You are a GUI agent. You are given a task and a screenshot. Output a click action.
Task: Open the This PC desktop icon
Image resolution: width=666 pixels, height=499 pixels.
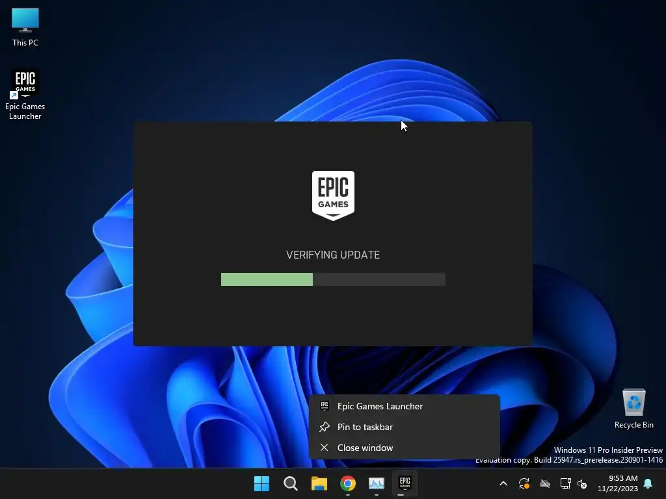pyautogui.click(x=25, y=27)
